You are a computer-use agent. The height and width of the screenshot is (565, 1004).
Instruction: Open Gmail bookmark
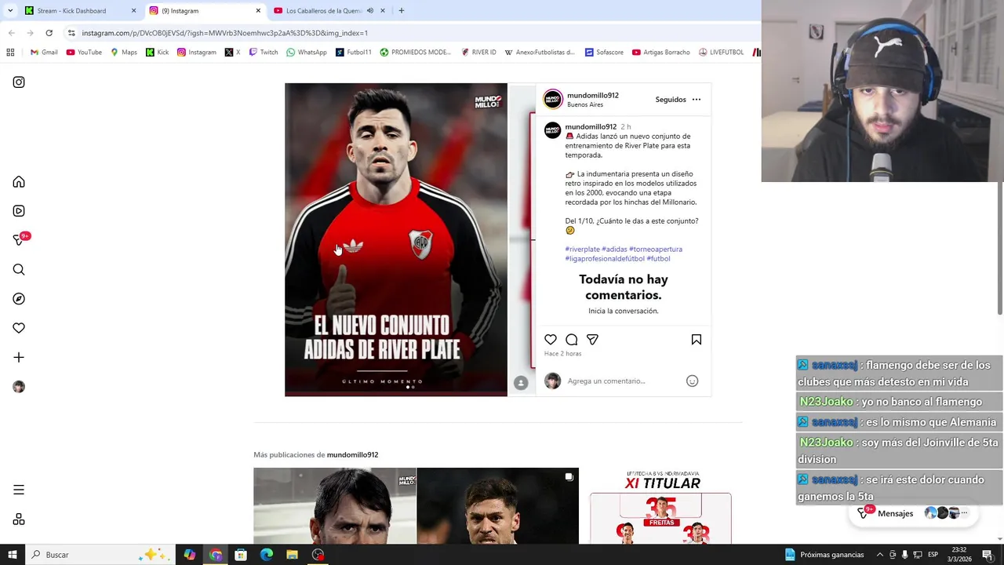point(44,53)
